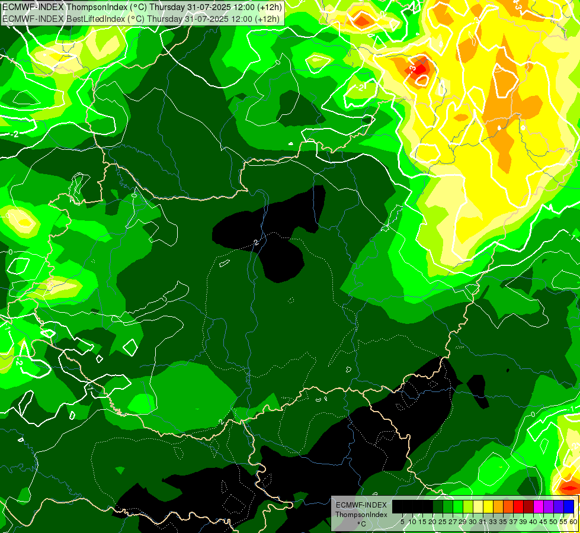Pick the dark red legend swatch (39–40)
The width and height of the screenshot is (580, 533).
tap(528, 506)
